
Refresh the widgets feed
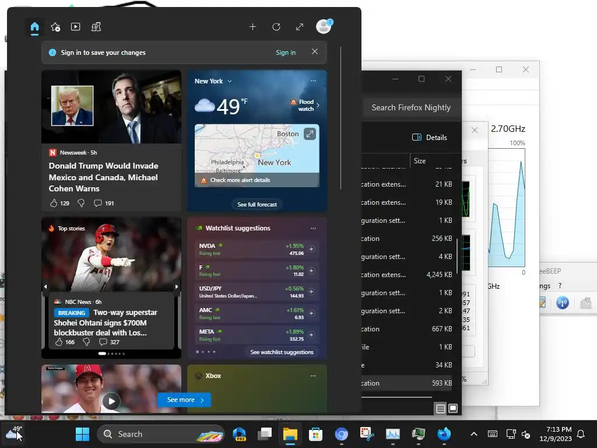click(x=276, y=27)
